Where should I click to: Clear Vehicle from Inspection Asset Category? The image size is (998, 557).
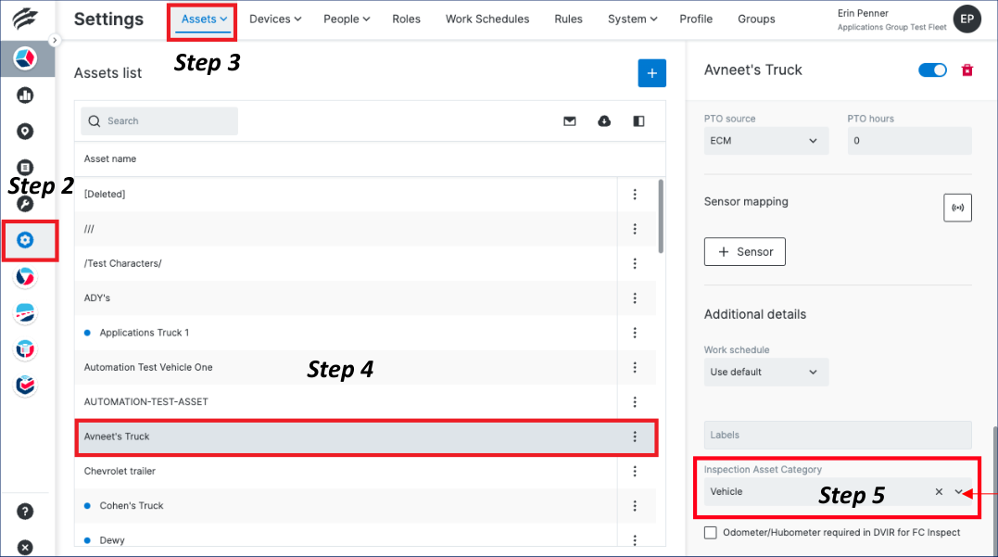click(938, 491)
